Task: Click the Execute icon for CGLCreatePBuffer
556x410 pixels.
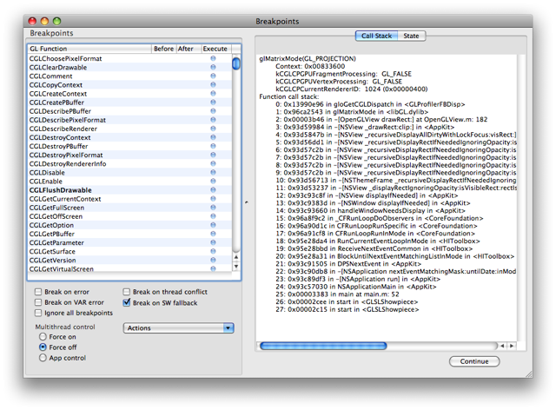Action: 214,102
